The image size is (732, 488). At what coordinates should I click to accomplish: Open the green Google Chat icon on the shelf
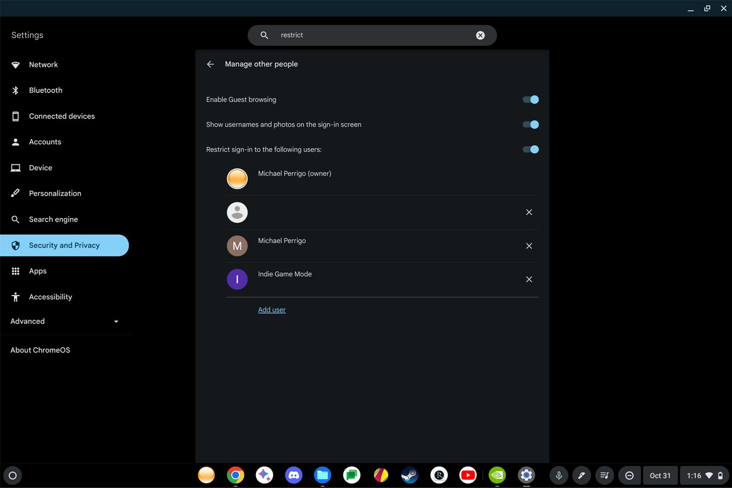pos(352,475)
